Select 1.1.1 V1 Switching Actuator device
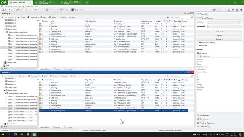244x137 pixels. (23, 38)
